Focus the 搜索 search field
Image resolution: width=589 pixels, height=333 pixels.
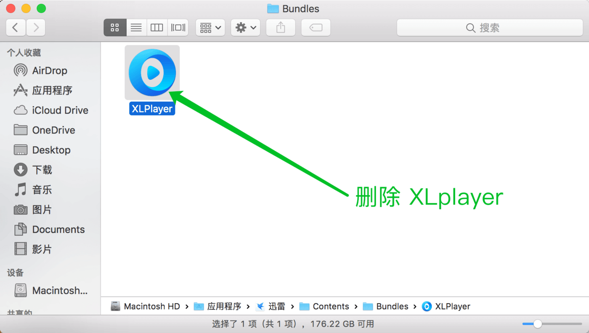click(490, 28)
